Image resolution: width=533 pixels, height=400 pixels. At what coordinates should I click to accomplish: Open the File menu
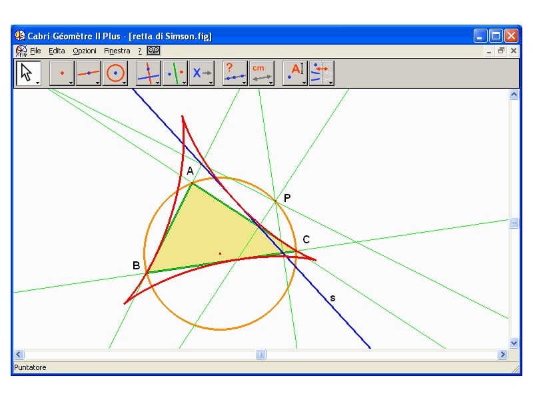click(x=35, y=51)
